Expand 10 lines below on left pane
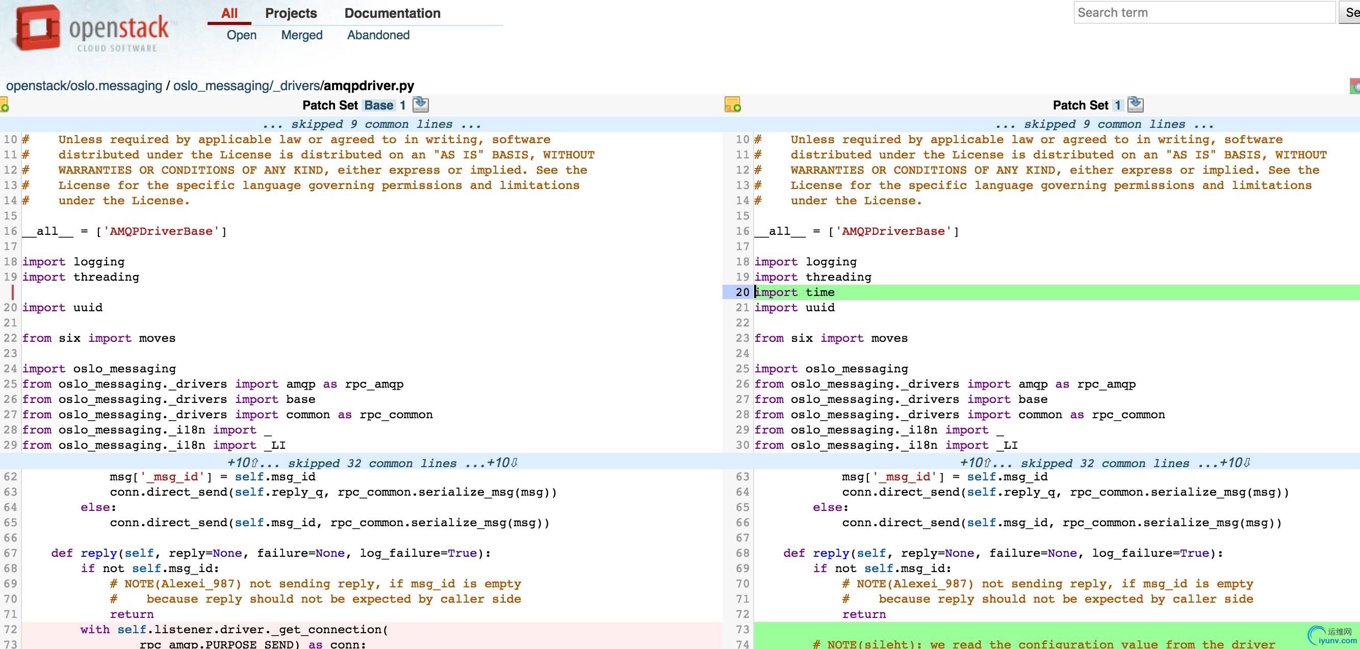Image resolution: width=1360 pixels, height=649 pixels. pyautogui.click(x=503, y=463)
